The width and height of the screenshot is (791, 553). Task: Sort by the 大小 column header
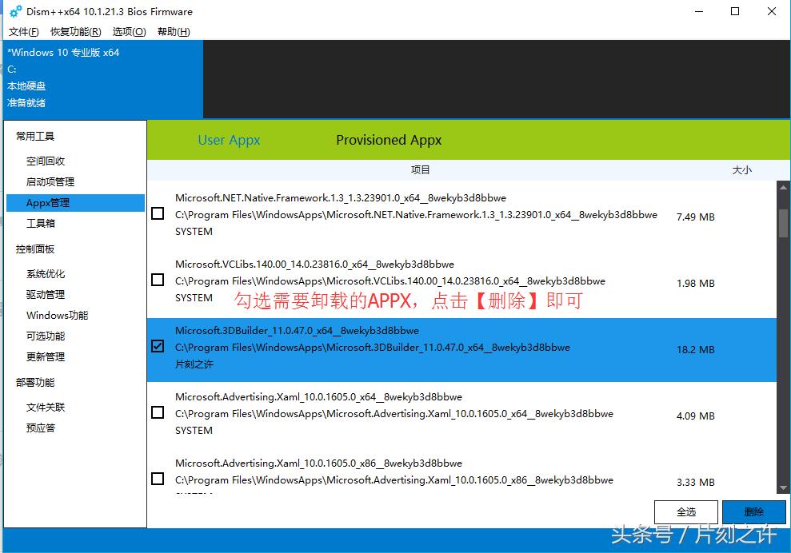741,170
